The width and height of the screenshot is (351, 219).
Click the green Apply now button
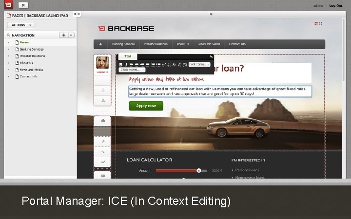tap(146, 106)
